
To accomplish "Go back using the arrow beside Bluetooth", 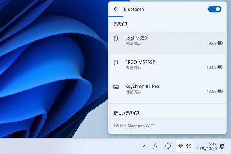I will 116,9.
